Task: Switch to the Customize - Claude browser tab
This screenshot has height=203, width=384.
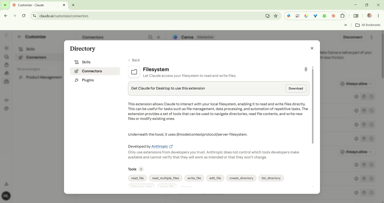Action: click(39, 5)
